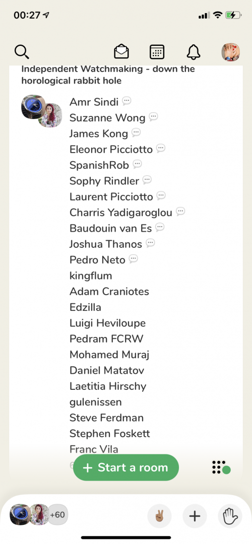
Task: Select Charris Yadigaroglou in the list
Action: [x=121, y=213]
